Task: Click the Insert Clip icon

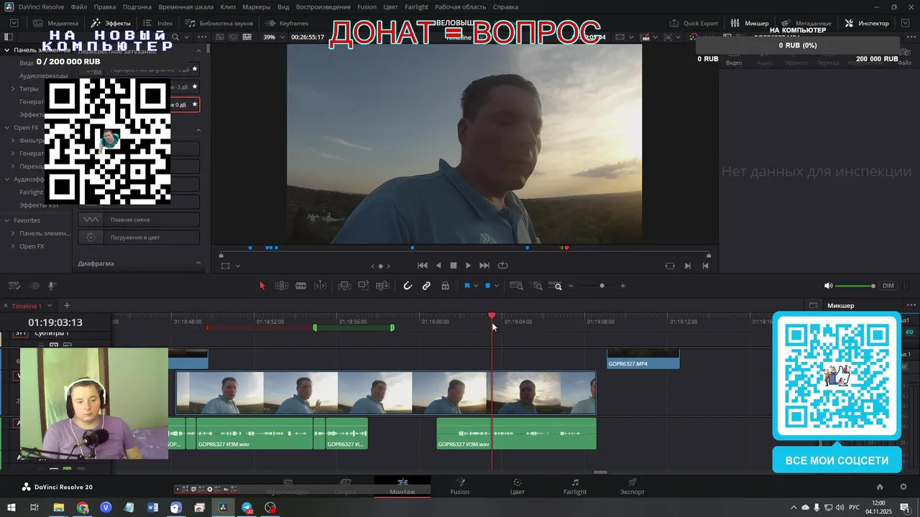Action: click(344, 286)
